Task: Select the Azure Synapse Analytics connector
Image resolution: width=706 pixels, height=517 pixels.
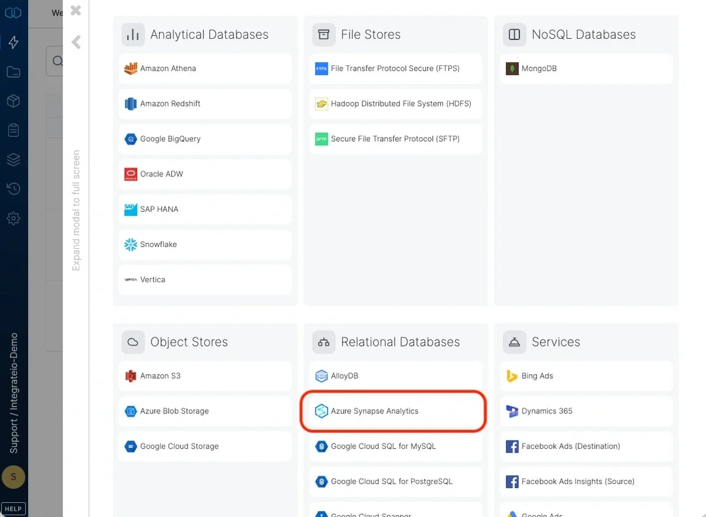Action: click(394, 411)
